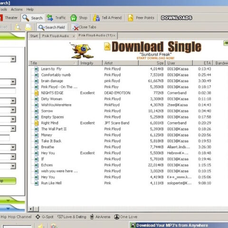The width and height of the screenshot is (228, 228).
Task: Click the gold icon for Right Mind
Action: tap(37, 123)
